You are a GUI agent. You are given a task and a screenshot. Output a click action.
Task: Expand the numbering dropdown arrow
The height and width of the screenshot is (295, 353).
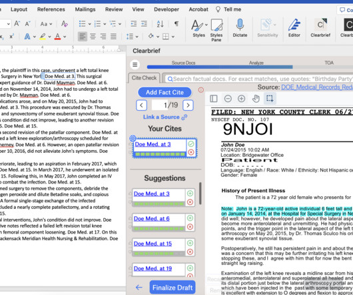[105, 24]
